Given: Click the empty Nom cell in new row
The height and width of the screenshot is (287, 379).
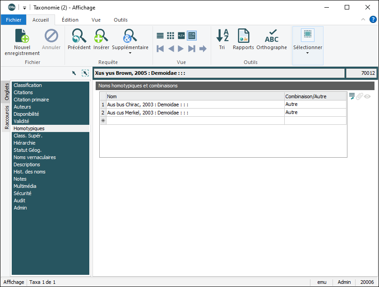Looking at the screenshot, I should (194, 121).
